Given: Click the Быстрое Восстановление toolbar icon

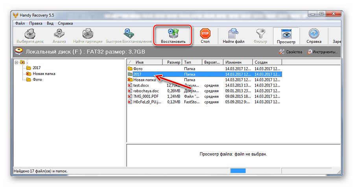Looking at the screenshot, I should pos(129,34).
